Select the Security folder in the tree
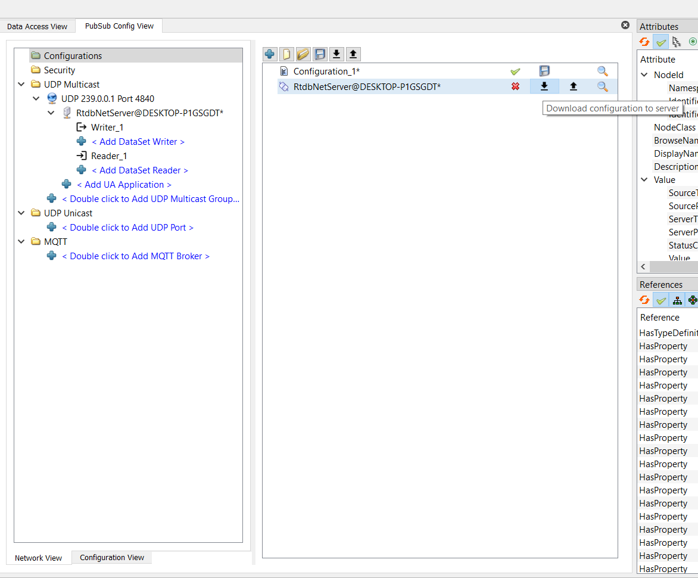 [59, 70]
